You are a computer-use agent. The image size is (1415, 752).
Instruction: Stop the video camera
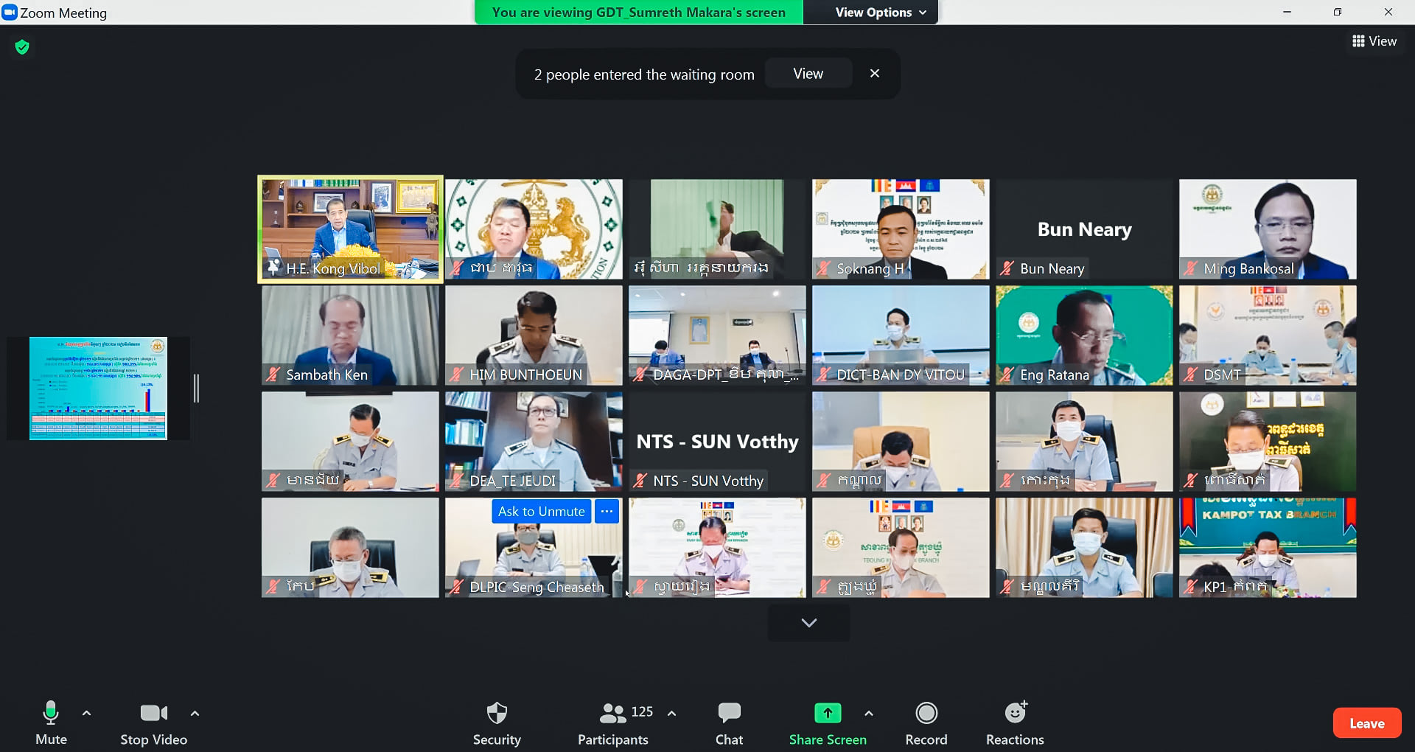coord(153,714)
